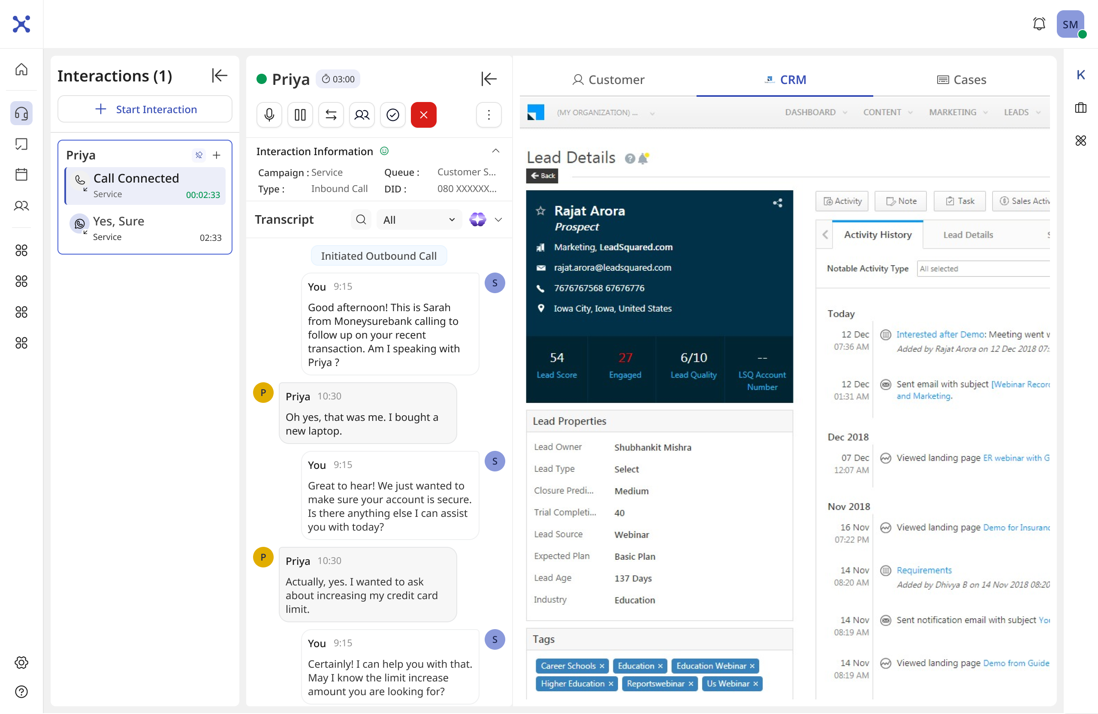The image size is (1098, 714).
Task: Open the three-dot more call options
Action: 489,115
